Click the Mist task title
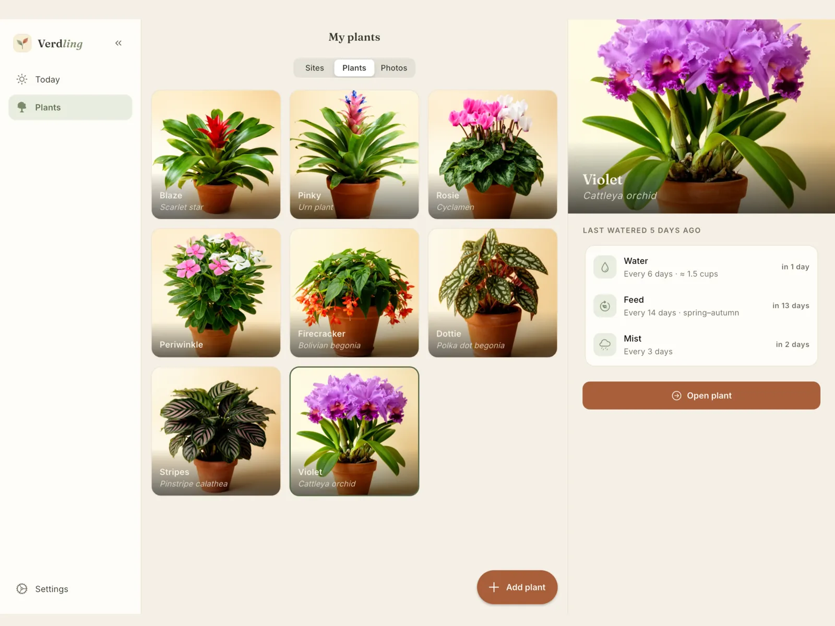 coord(633,339)
